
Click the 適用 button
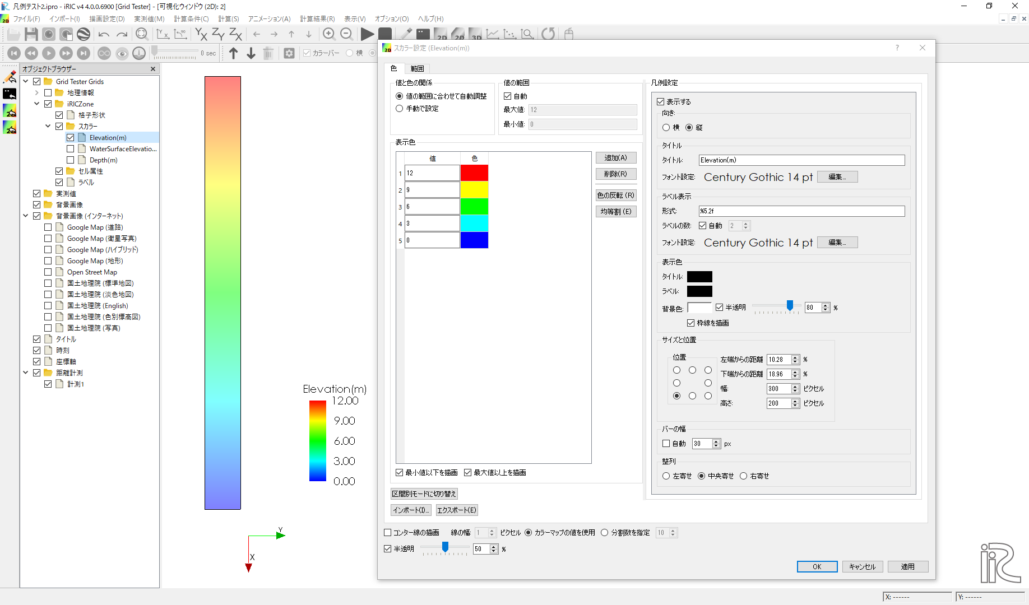point(908,567)
